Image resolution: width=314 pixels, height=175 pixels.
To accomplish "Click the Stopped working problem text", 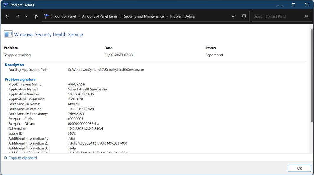I will click(17, 55).
